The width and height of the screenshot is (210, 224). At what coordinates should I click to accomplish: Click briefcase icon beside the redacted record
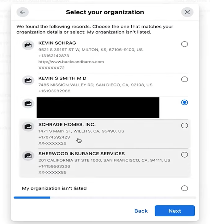tap(28, 103)
